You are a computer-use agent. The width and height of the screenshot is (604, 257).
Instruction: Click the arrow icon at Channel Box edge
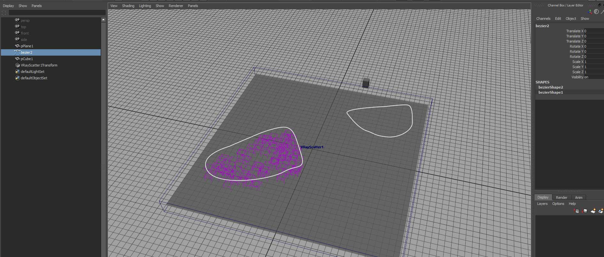(x=602, y=12)
